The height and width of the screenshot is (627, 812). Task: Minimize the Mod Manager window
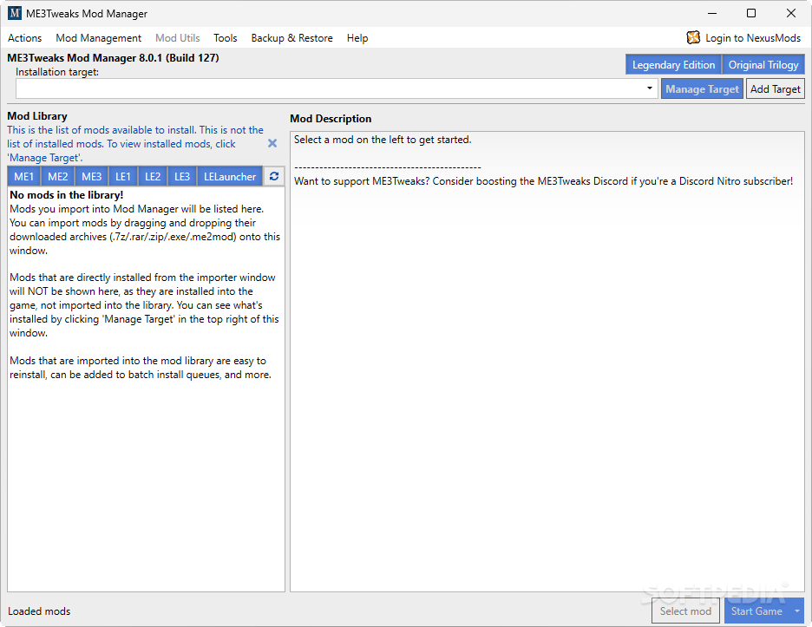[712, 13]
